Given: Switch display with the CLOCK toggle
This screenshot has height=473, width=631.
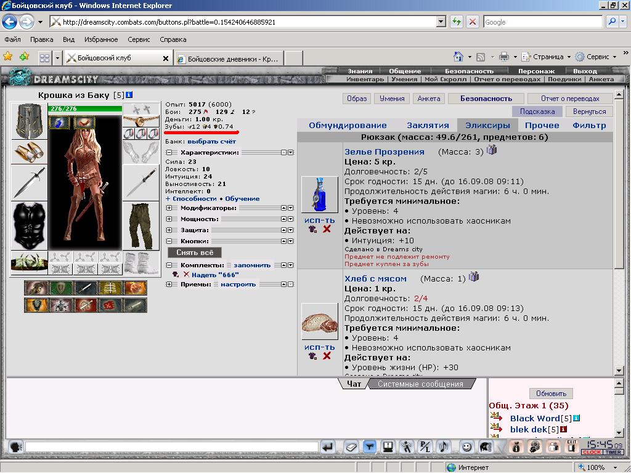Looking at the screenshot, I should (x=592, y=452).
